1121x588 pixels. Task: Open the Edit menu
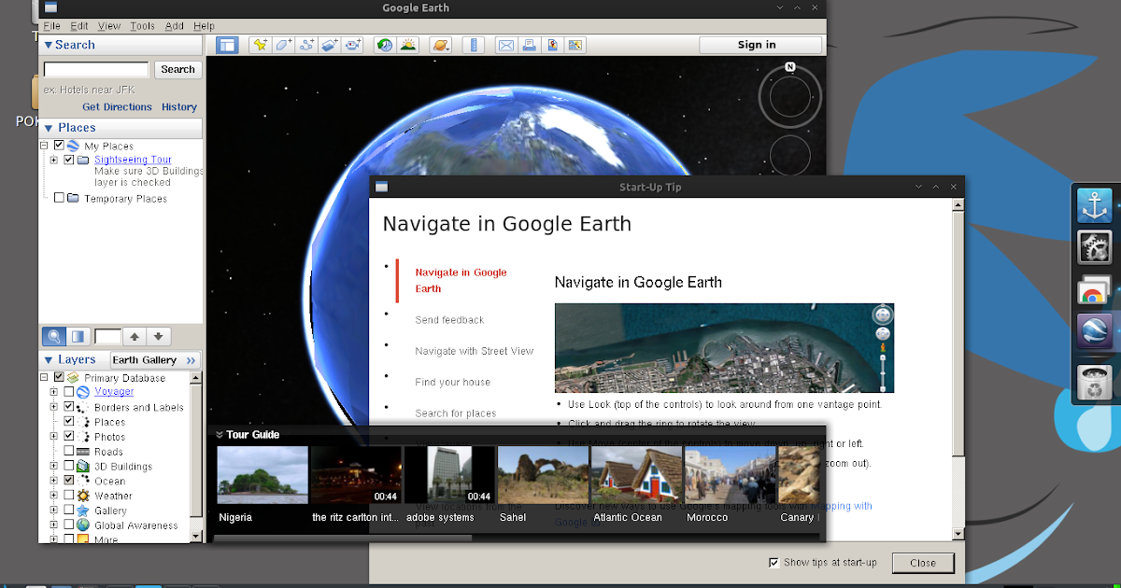point(78,26)
